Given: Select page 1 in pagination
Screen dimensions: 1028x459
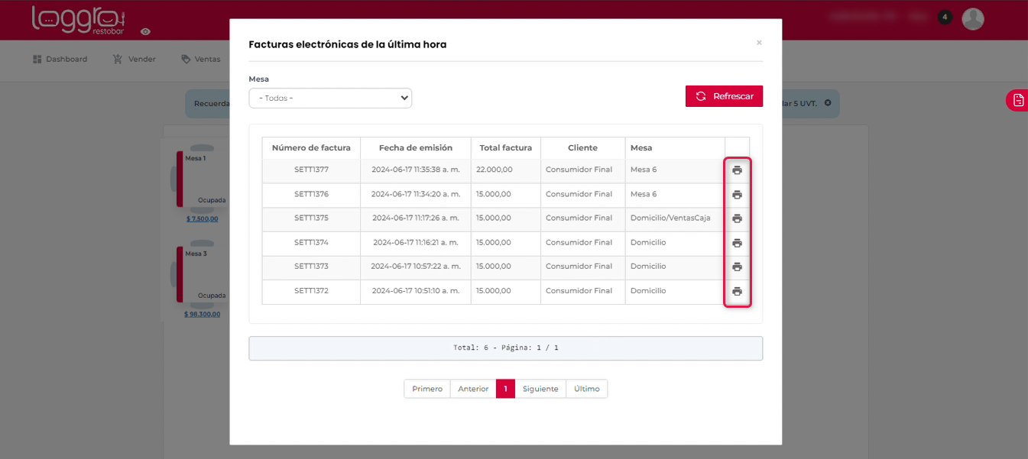Looking at the screenshot, I should pyautogui.click(x=505, y=389).
